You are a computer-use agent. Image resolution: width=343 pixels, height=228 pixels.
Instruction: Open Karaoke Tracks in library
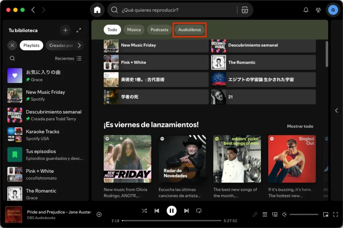[x=46, y=135]
